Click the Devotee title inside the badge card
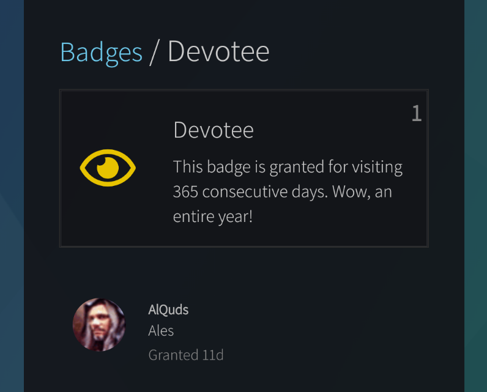487x392 pixels. click(x=214, y=130)
